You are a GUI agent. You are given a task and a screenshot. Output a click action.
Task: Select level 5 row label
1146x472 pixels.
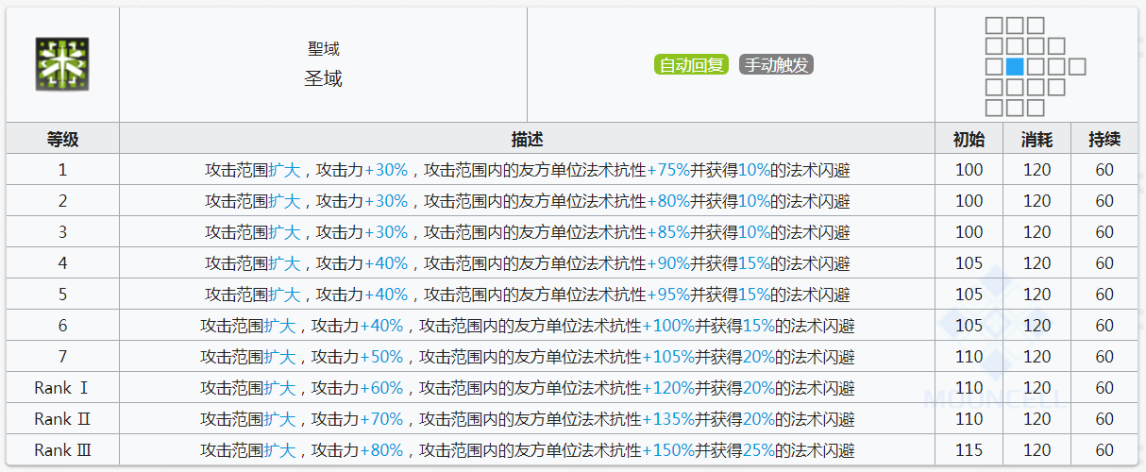tap(62, 295)
